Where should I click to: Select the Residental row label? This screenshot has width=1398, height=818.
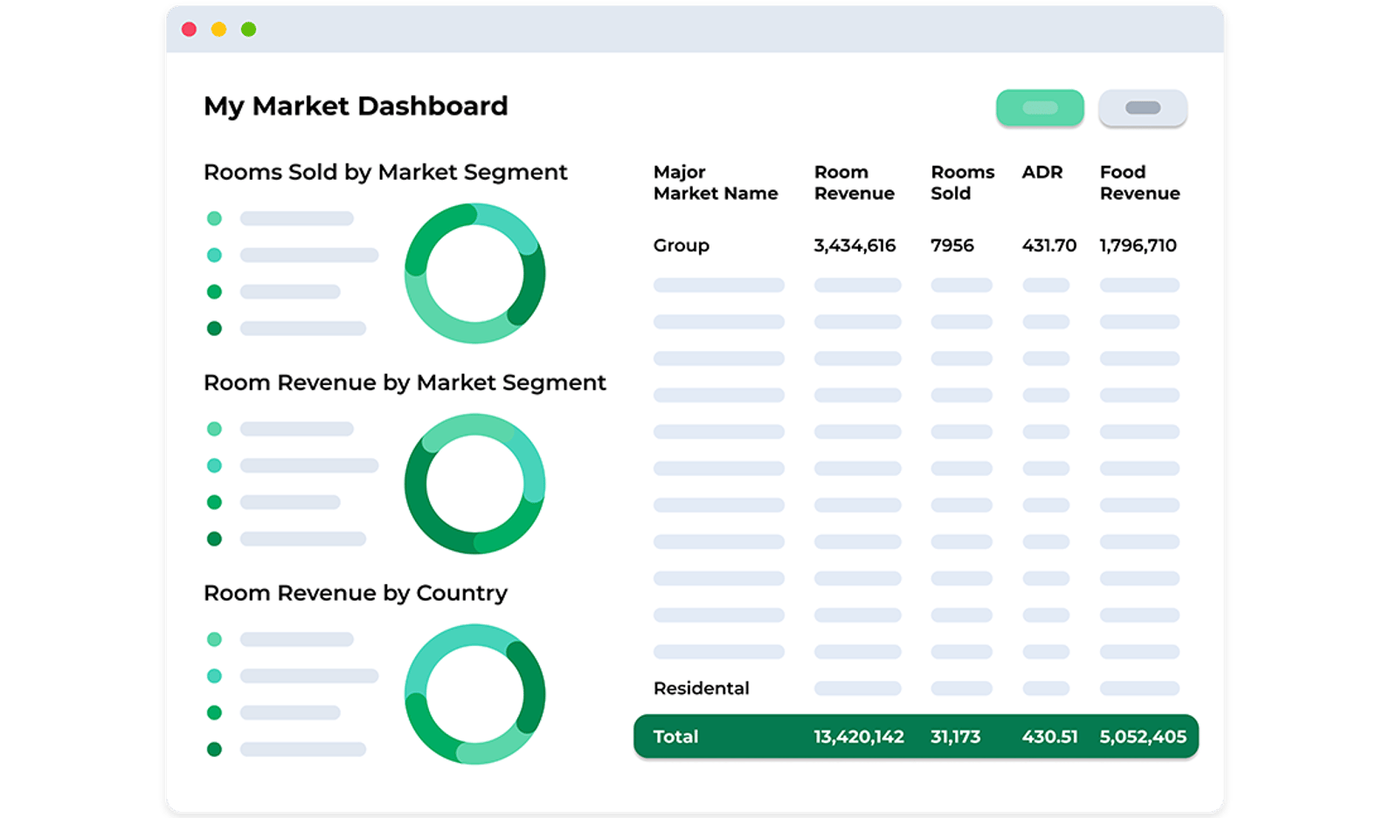(702, 688)
